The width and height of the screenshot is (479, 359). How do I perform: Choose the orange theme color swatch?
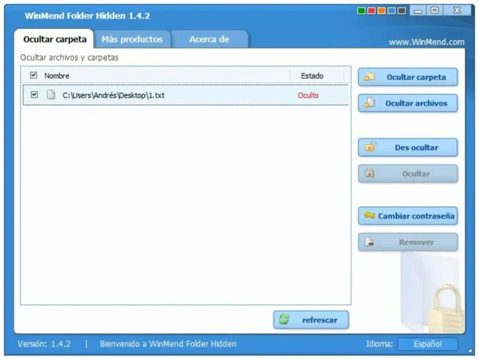tap(381, 11)
